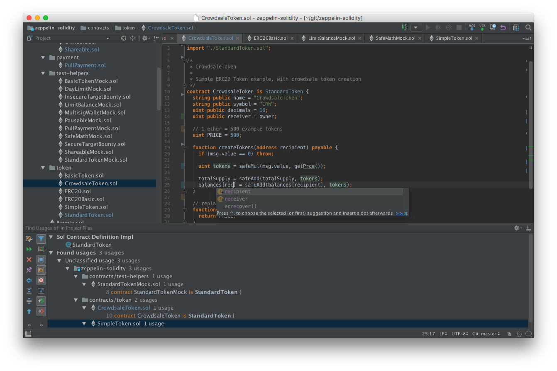
Task: Switch to the LimitBalanceMock.sol tab
Action: click(332, 38)
